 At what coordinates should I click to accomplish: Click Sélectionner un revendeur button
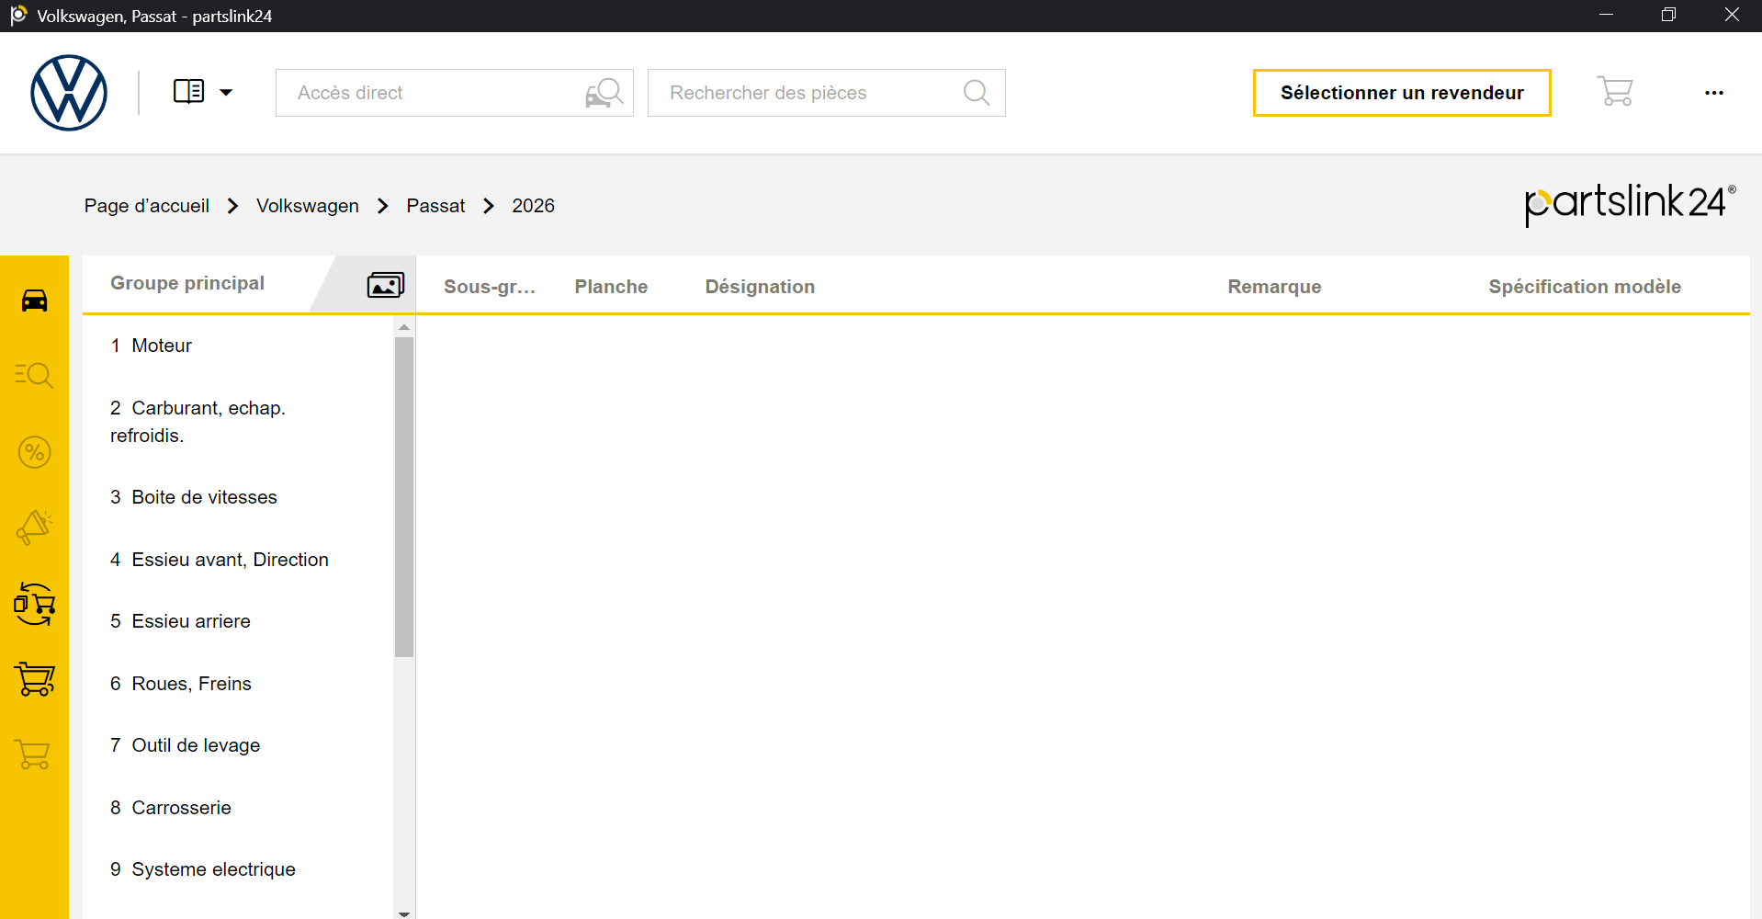[x=1402, y=93]
